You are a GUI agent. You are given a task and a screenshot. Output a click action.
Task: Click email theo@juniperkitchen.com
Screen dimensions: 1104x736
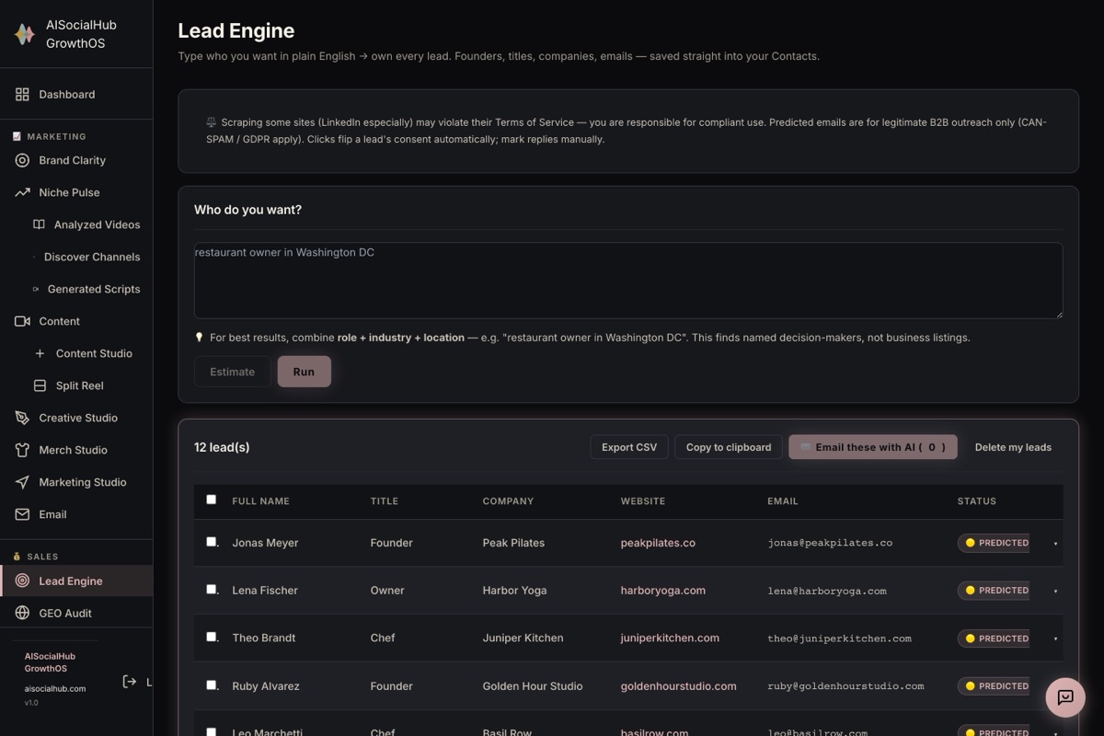tap(840, 638)
